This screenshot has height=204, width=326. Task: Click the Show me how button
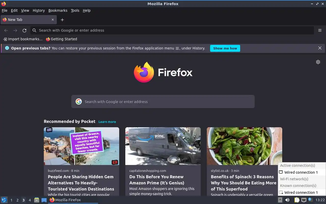pyautogui.click(x=225, y=48)
